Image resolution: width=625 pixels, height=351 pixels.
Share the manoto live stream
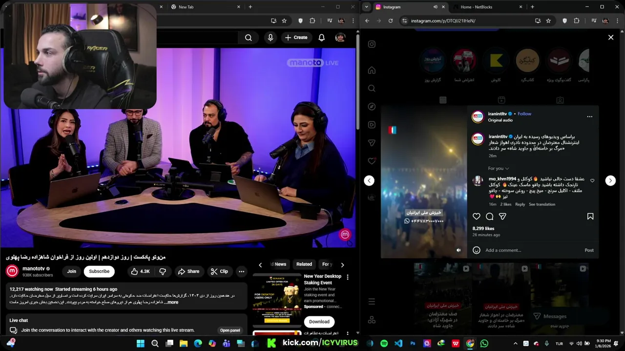pos(188,272)
